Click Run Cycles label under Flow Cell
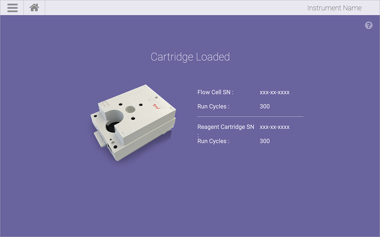The width and height of the screenshot is (380, 237). (x=213, y=106)
